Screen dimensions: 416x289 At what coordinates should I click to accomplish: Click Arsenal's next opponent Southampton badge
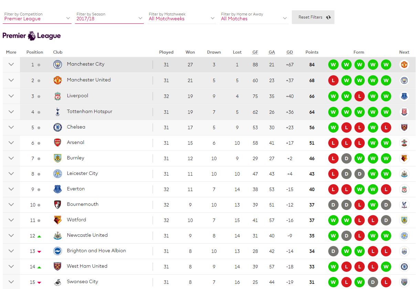(x=404, y=143)
